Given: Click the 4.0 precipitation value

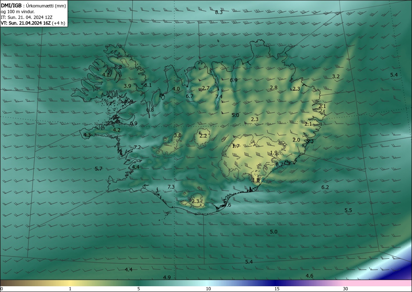Looking at the screenshot, I should (x=176, y=89).
